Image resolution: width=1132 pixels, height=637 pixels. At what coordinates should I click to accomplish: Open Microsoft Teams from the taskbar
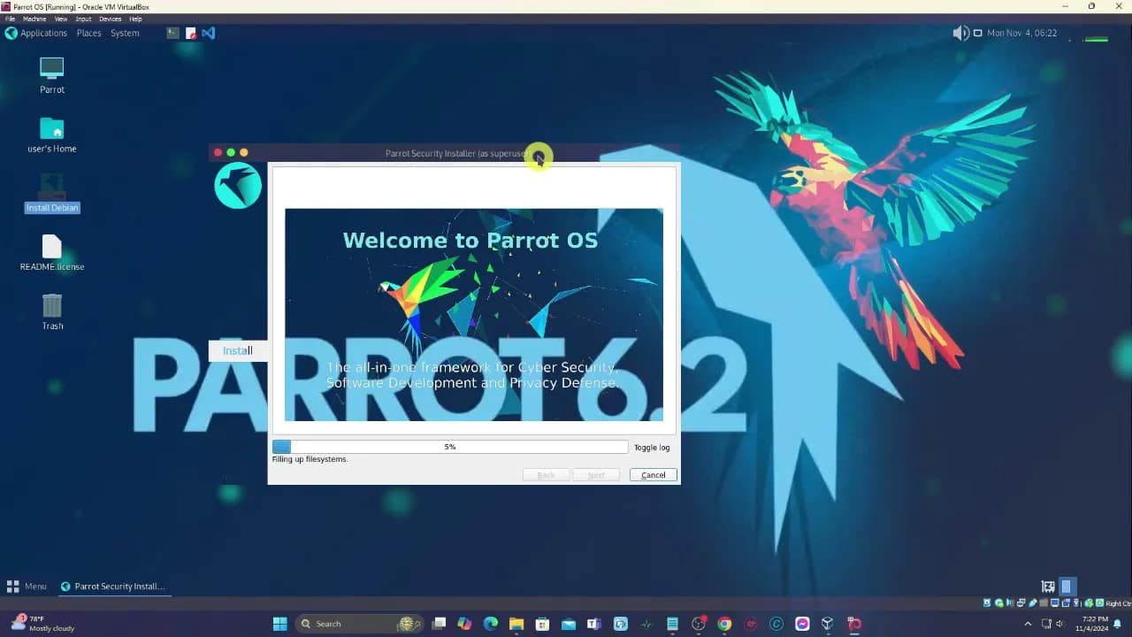coord(594,624)
